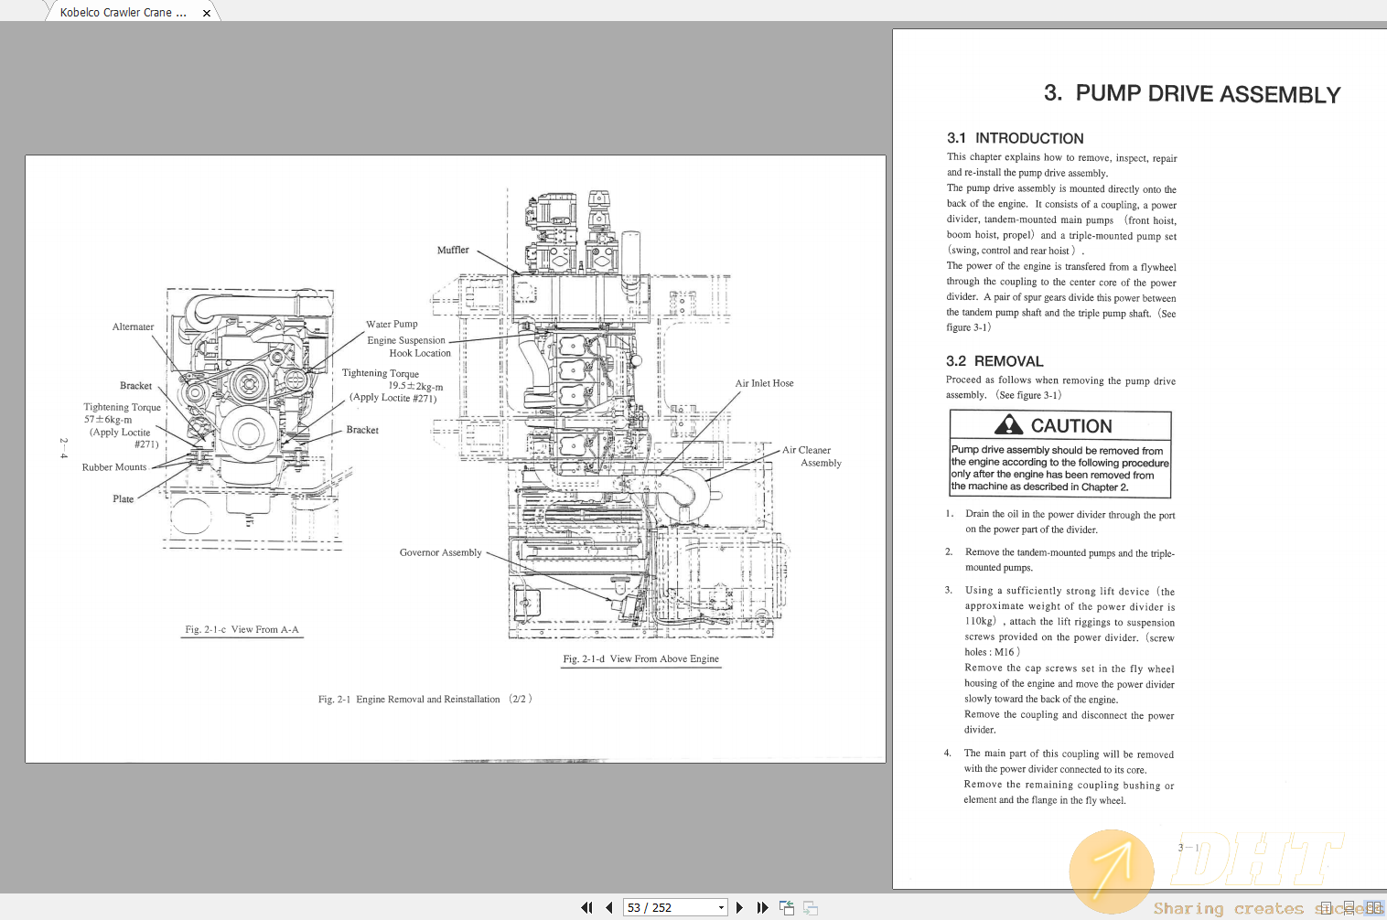Click the '3.2 REMOVAL' section heading
Image resolution: width=1387 pixels, height=920 pixels.
click(995, 361)
